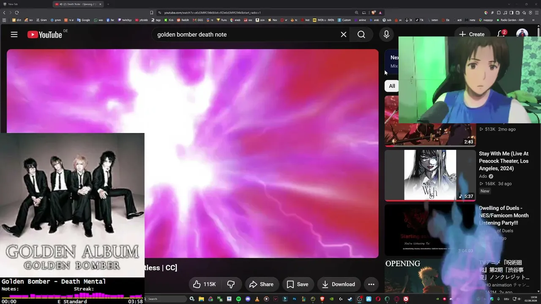Clear the YouTube search query
541x304 pixels.
click(344, 35)
